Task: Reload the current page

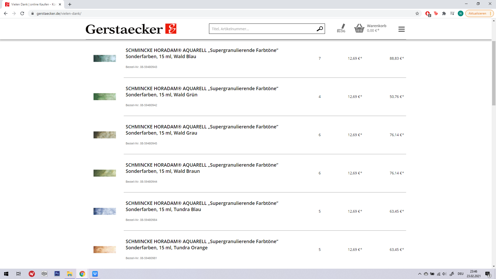Action: tap(22, 13)
